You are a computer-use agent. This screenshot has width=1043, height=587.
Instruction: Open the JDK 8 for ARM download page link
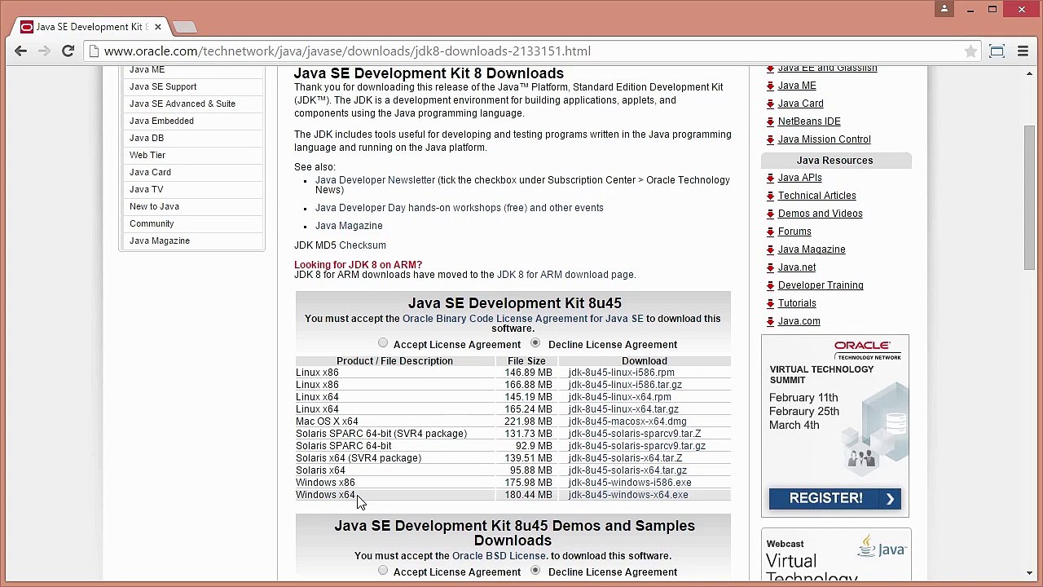(x=565, y=275)
